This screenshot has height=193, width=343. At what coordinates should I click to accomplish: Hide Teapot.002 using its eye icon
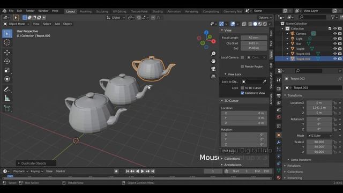(x=335, y=58)
